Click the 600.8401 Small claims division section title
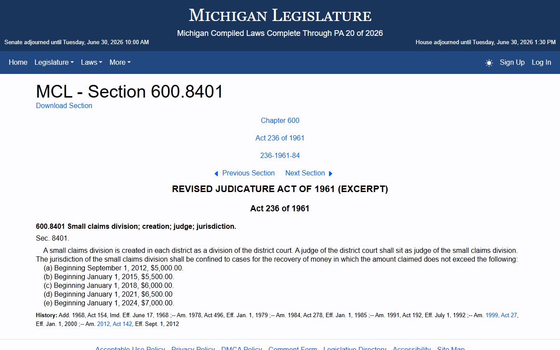Image resolution: width=560 pixels, height=350 pixels. click(136, 227)
